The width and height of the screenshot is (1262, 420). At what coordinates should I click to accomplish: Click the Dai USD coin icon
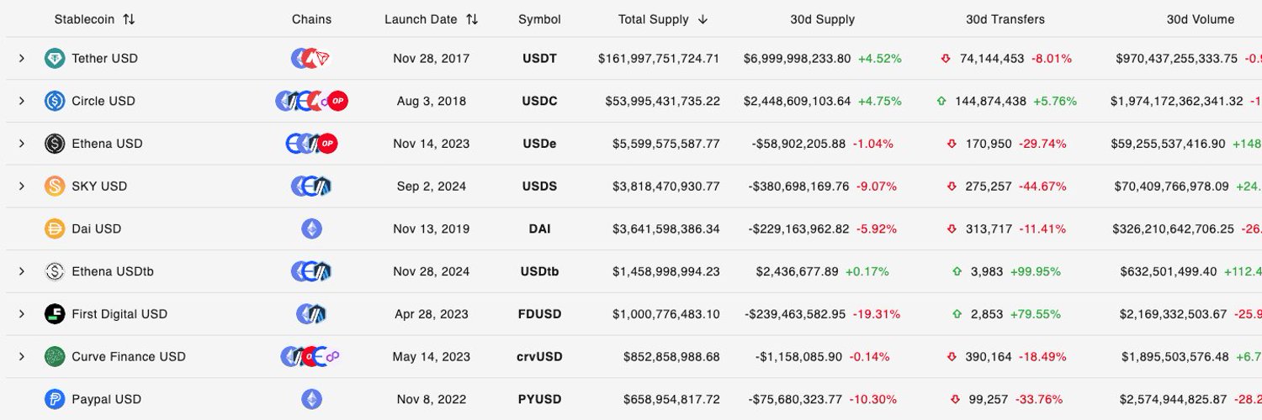pyautogui.click(x=55, y=228)
